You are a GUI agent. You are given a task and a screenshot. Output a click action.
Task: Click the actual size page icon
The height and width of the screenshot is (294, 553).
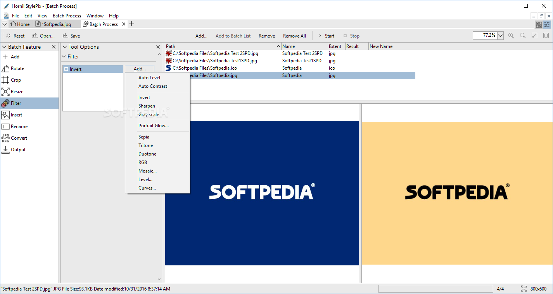coord(546,36)
